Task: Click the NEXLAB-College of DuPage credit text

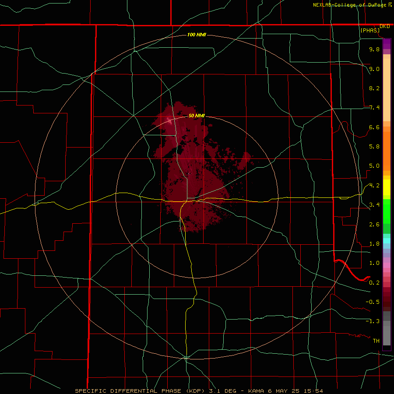Action: (349, 5)
